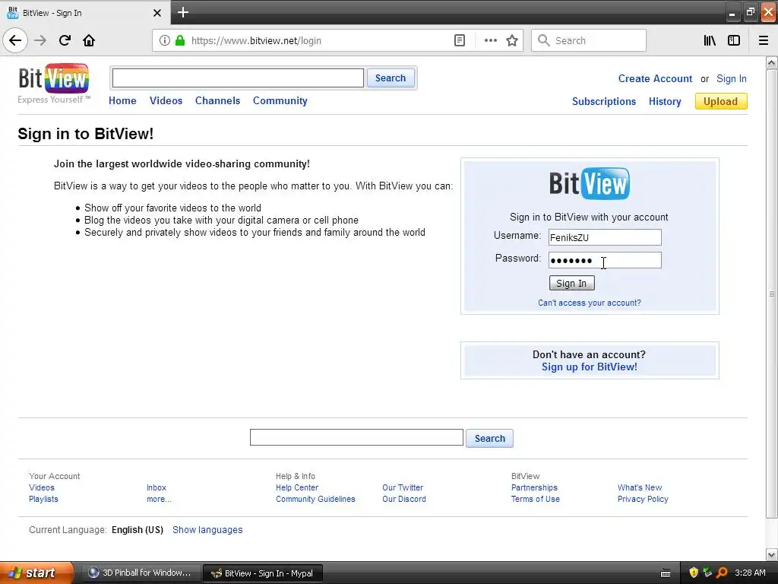The width and height of the screenshot is (778, 584).
Task: Click the green padlock security icon
Action: click(180, 41)
